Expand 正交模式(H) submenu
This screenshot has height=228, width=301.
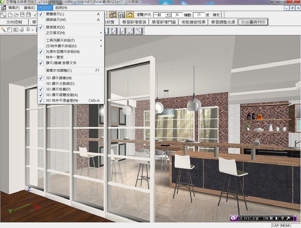71,33
